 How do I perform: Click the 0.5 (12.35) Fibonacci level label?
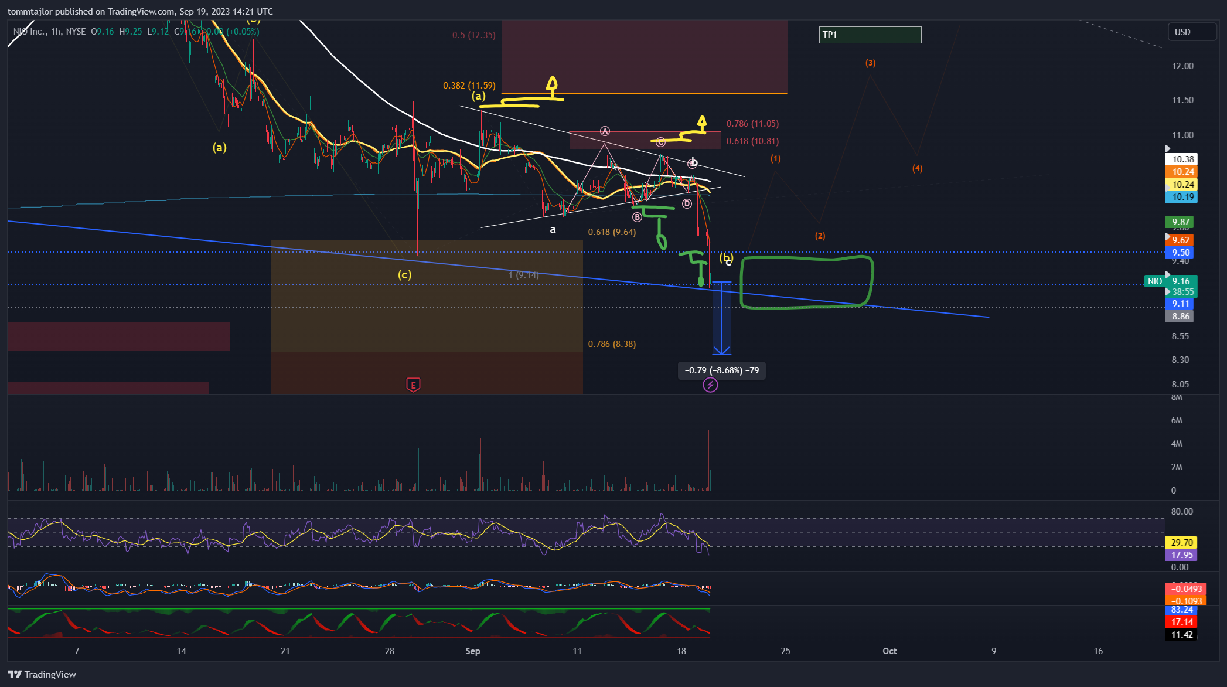click(473, 35)
